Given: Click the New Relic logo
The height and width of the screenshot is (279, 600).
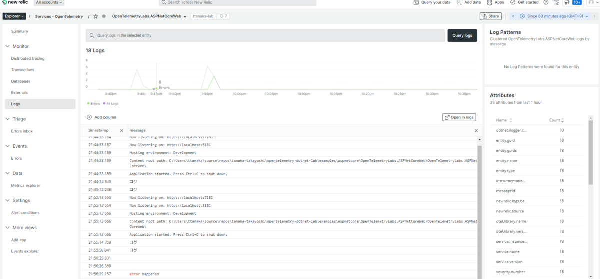Looking at the screenshot, I should coord(15,2).
